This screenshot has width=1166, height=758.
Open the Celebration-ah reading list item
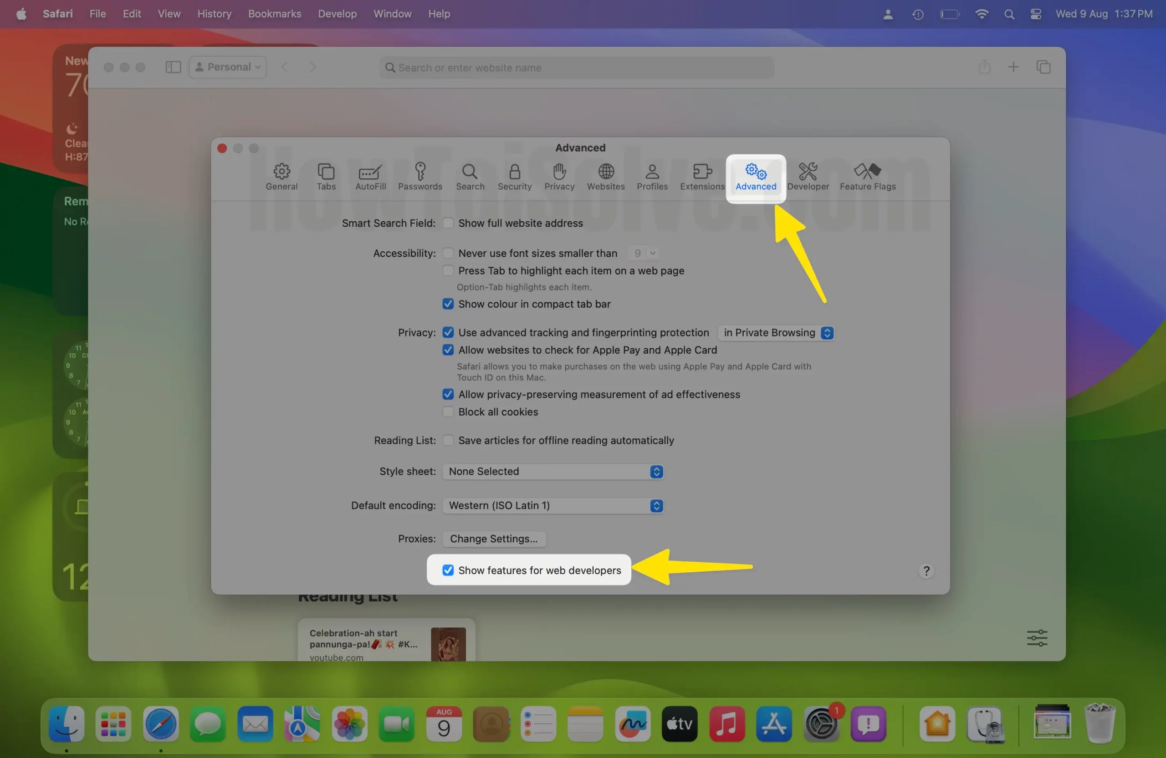coord(386,641)
